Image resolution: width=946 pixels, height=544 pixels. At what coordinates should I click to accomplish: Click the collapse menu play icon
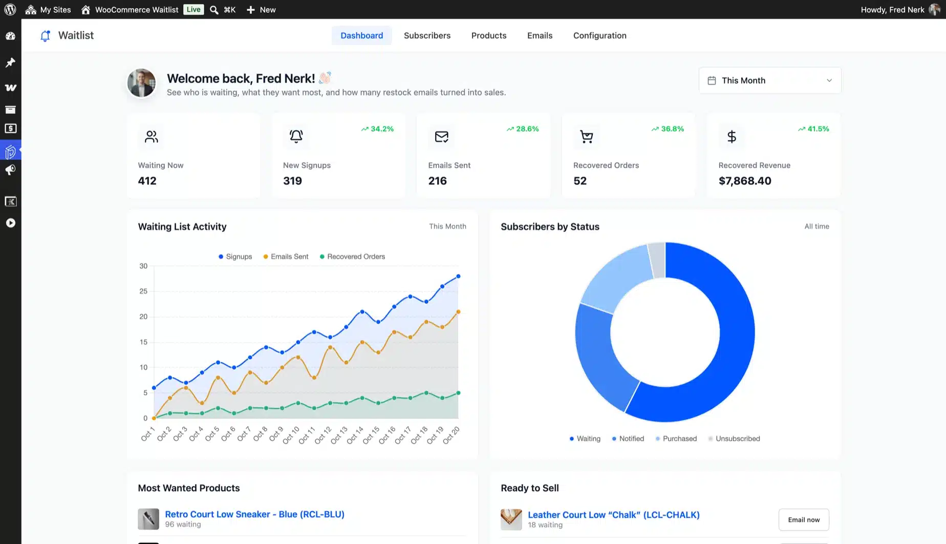(x=11, y=223)
